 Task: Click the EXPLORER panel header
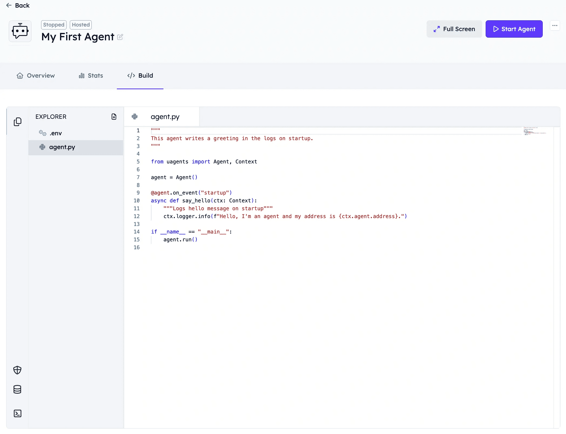51,117
